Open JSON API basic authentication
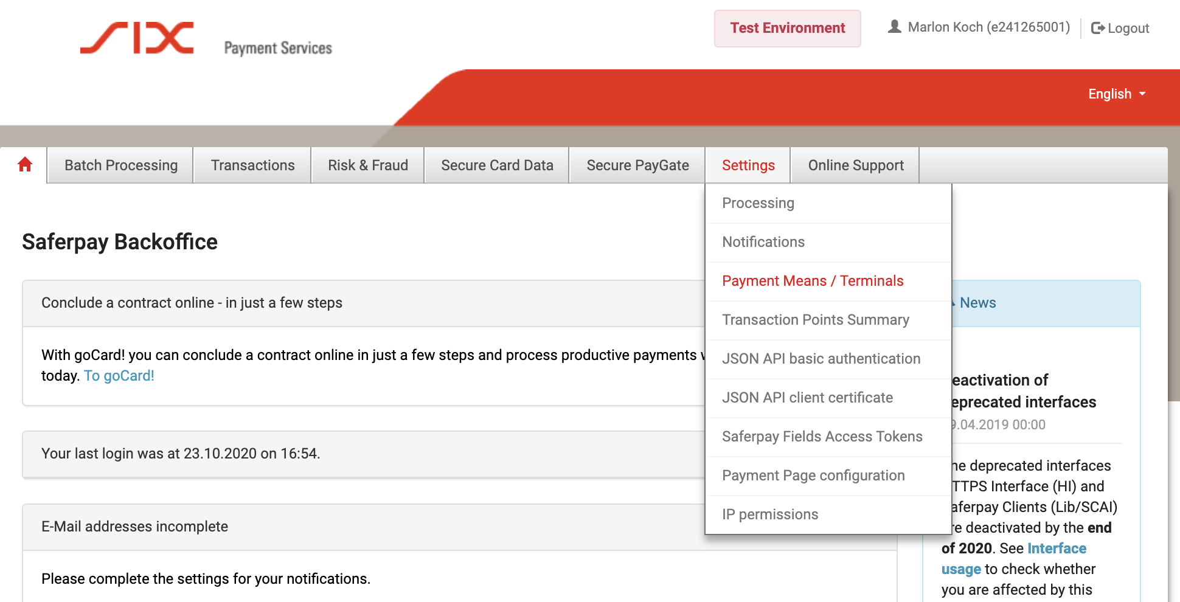This screenshot has height=602, width=1180. pyautogui.click(x=828, y=359)
